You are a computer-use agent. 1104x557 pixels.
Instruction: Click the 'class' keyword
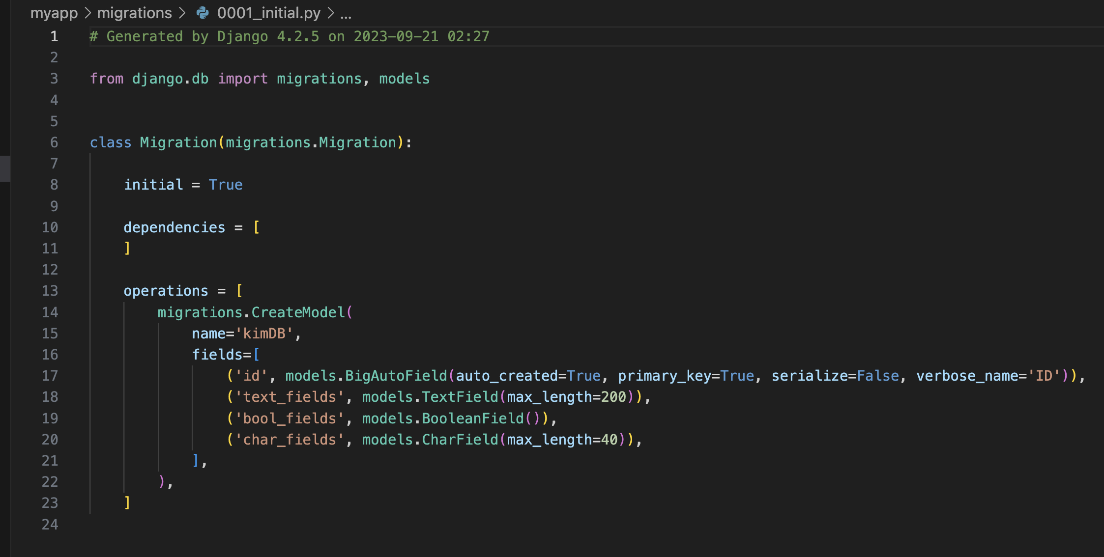tap(111, 142)
